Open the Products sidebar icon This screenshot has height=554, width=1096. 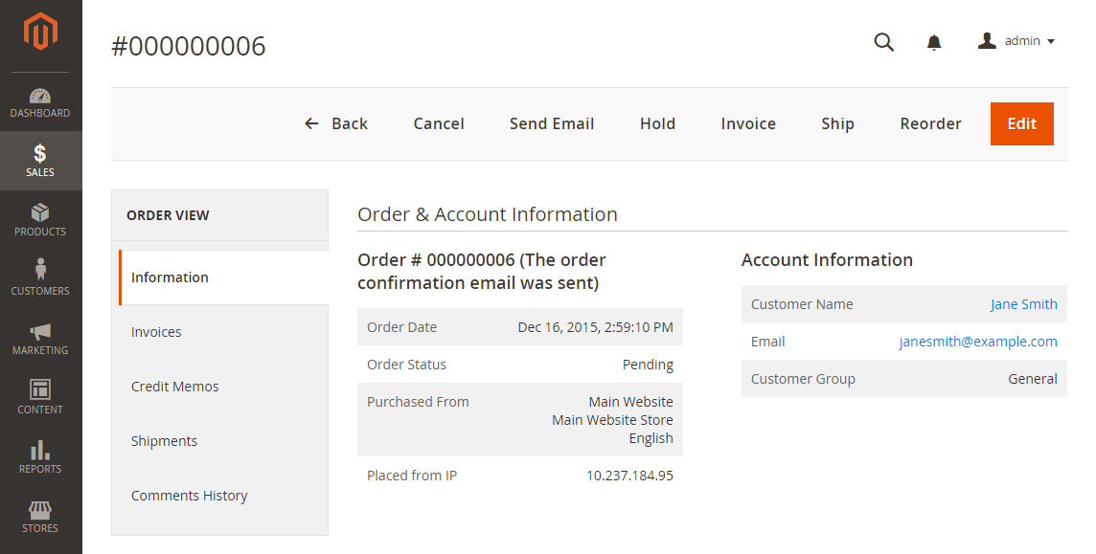(40, 212)
